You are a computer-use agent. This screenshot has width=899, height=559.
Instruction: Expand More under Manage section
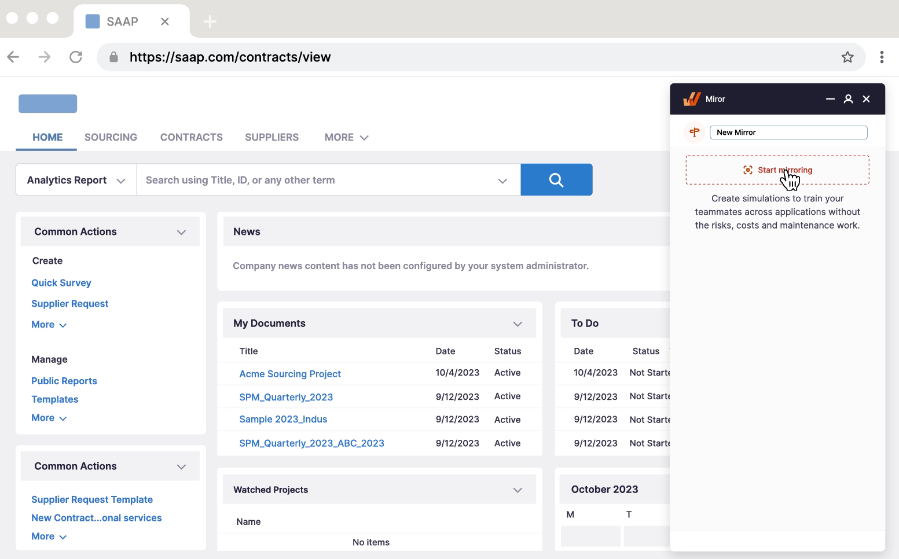click(49, 418)
